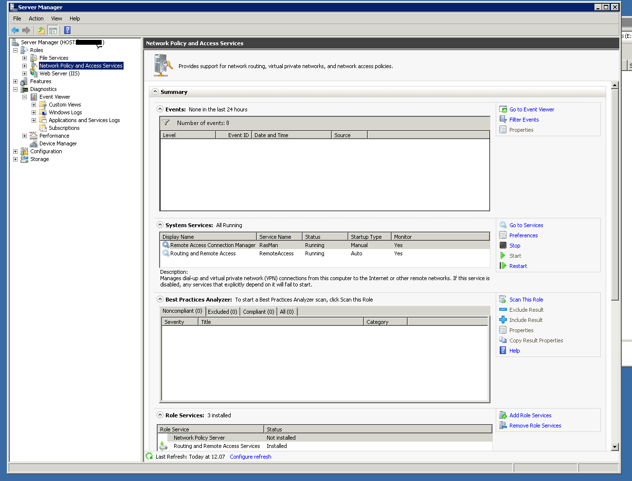
Task: Click the Up one level toolbar icon
Action: (x=41, y=30)
